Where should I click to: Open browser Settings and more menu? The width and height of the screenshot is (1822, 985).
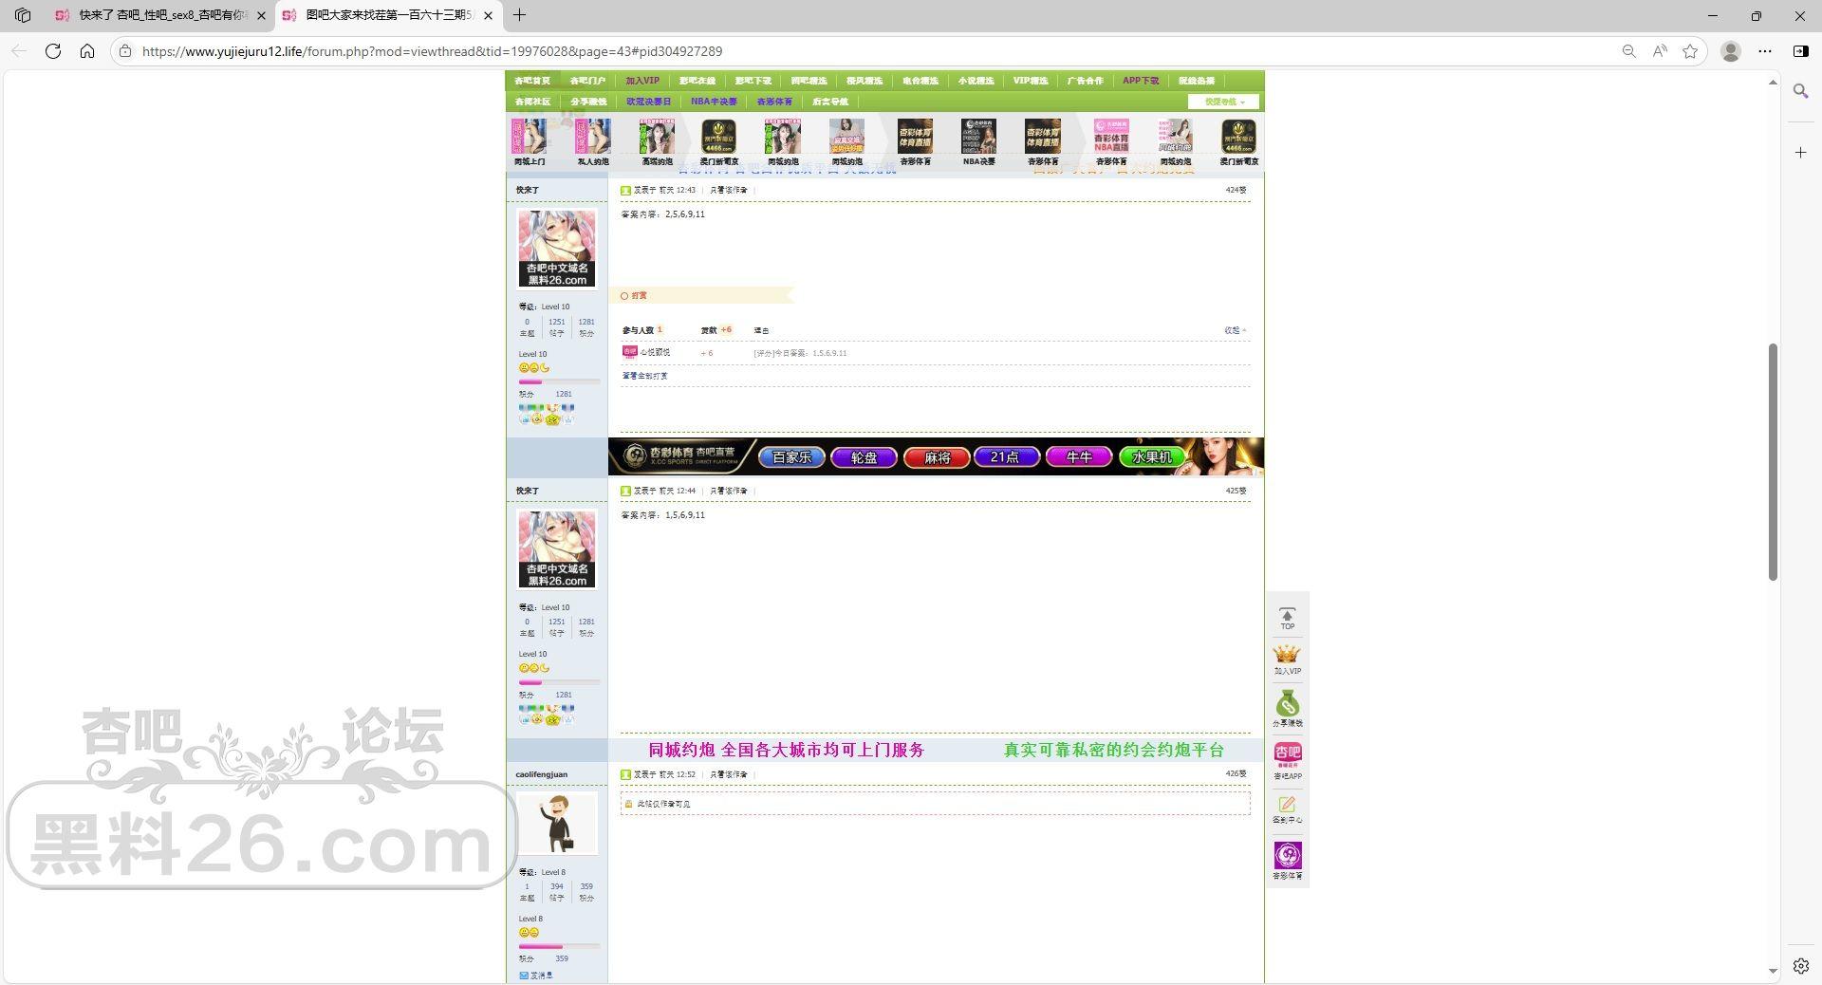point(1765,51)
